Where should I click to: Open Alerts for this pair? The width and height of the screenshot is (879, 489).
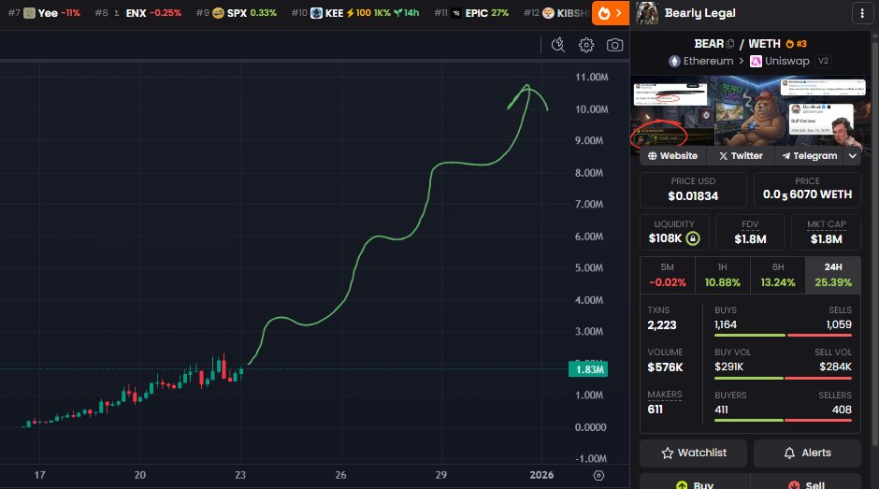tap(807, 453)
